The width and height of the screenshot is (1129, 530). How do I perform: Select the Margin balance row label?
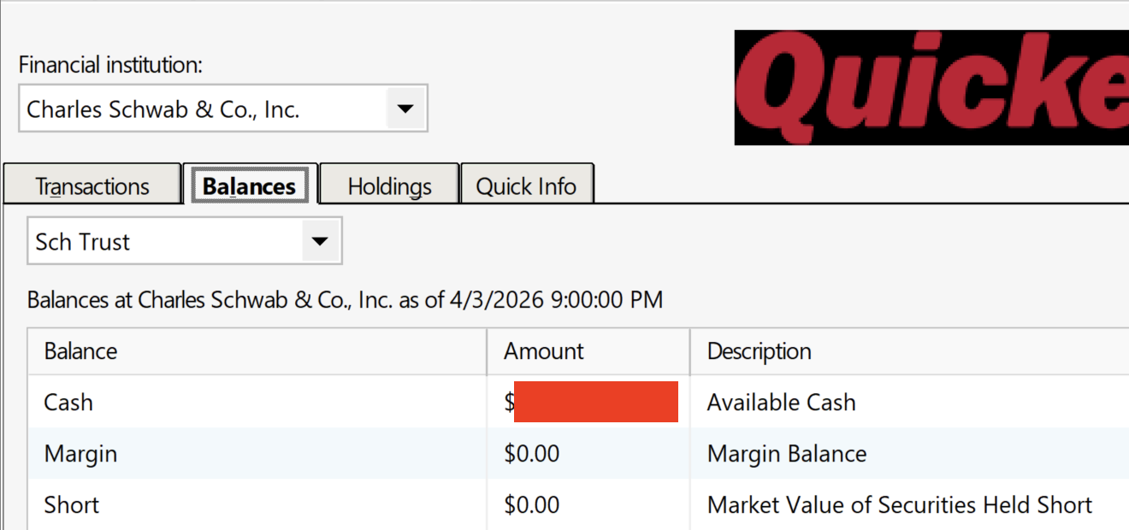click(x=80, y=454)
